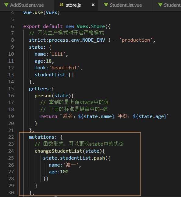The height and width of the screenshot is (197, 181).
Task: Click the value 100 on line 27
Action: click(x=64, y=172)
